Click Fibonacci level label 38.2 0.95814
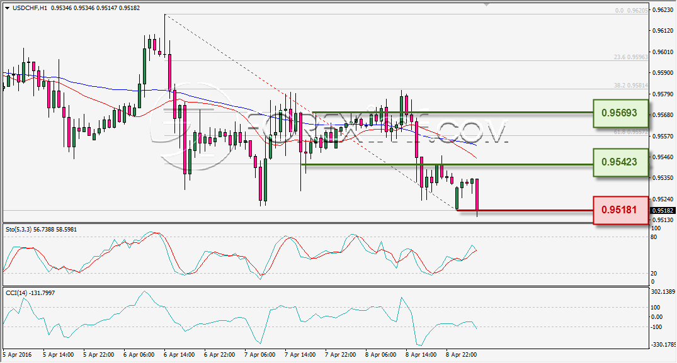Image resolution: width=677 pixels, height=363 pixels. [631, 86]
